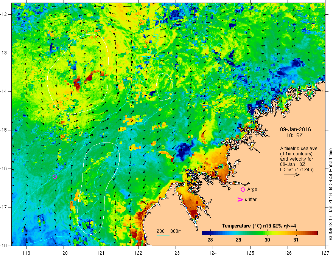Click longitude axis label 124
This screenshot has width=333, height=257.
(x=213, y=253)
